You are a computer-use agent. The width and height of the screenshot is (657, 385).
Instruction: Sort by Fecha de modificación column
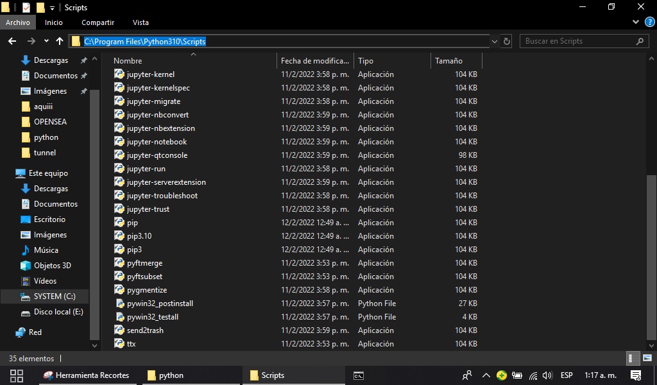pos(314,61)
